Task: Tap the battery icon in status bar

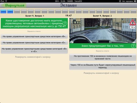Action: click(x=135, y=1)
